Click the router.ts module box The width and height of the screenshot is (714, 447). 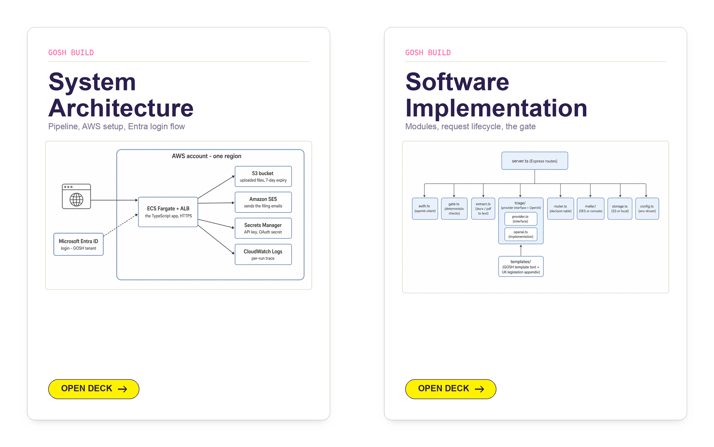pos(561,209)
